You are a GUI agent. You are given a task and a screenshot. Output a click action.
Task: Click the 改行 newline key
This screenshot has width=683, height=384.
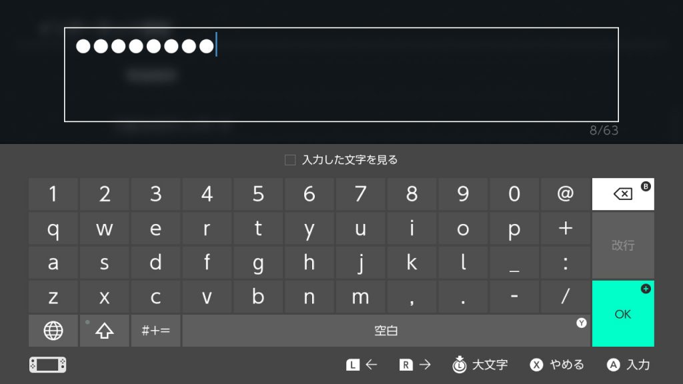(623, 245)
